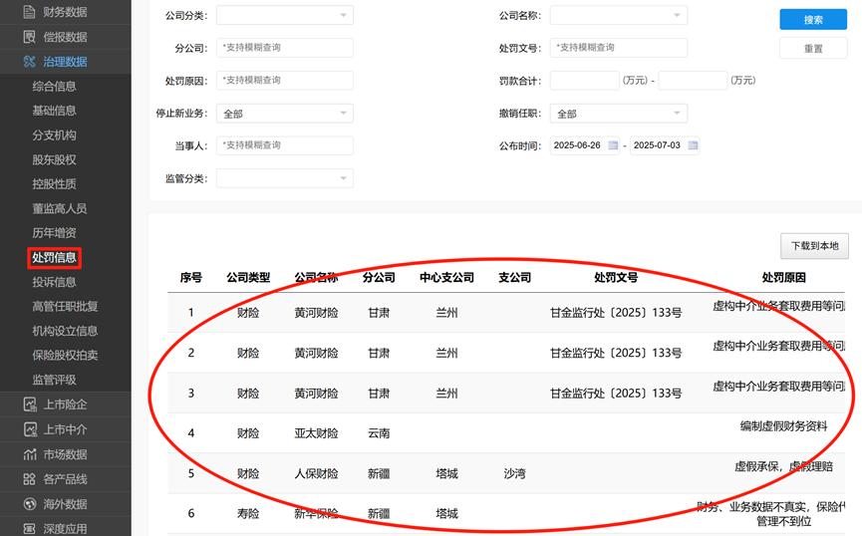
Task: Click the 重置 button
Action: point(813,49)
